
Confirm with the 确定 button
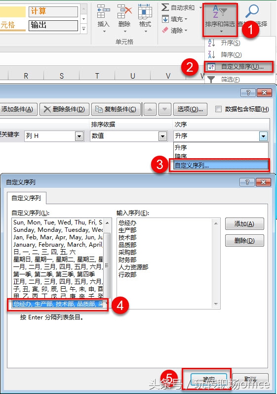tap(209, 380)
